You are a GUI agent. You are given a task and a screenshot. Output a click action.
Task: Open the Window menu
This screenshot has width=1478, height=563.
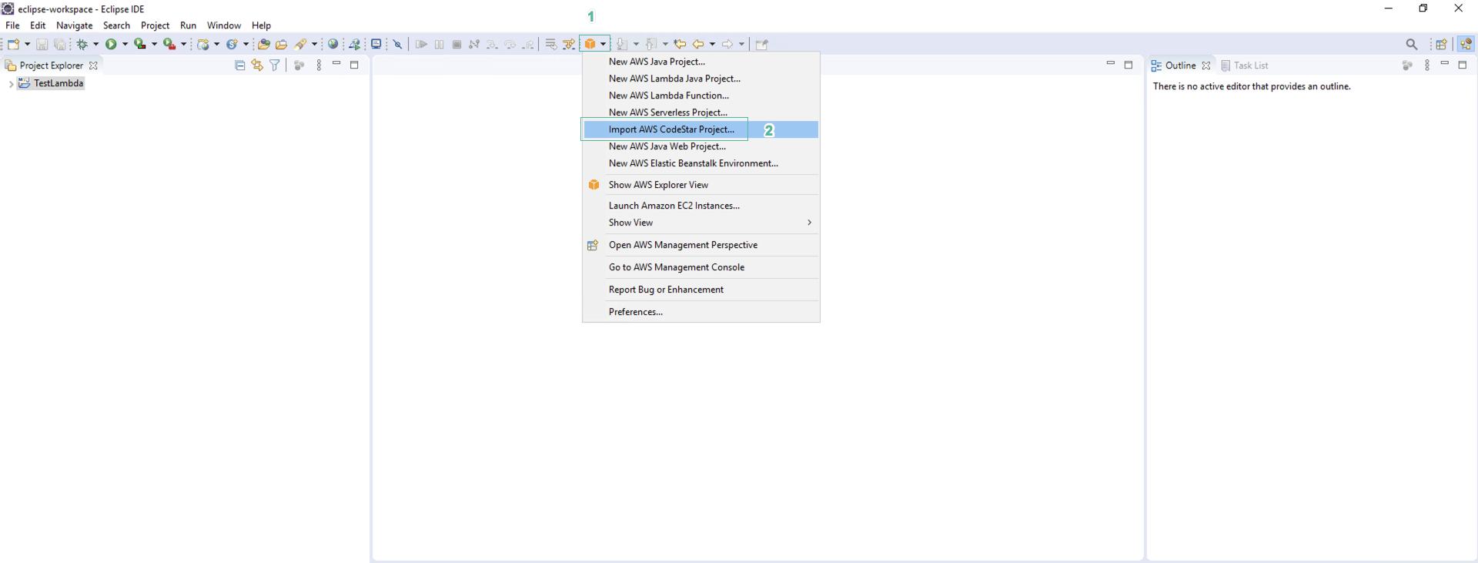click(224, 25)
